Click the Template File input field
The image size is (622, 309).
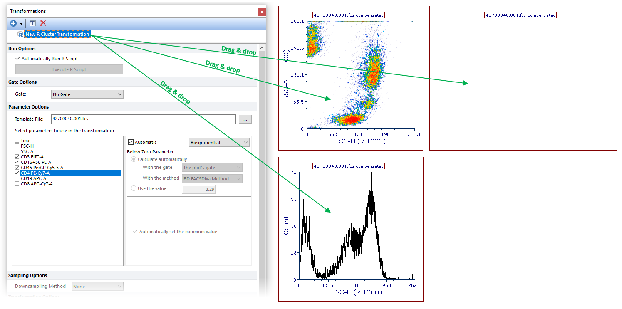click(143, 119)
